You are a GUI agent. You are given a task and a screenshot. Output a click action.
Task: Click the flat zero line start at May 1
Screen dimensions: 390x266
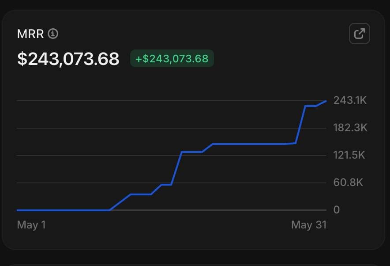[x=19, y=210]
